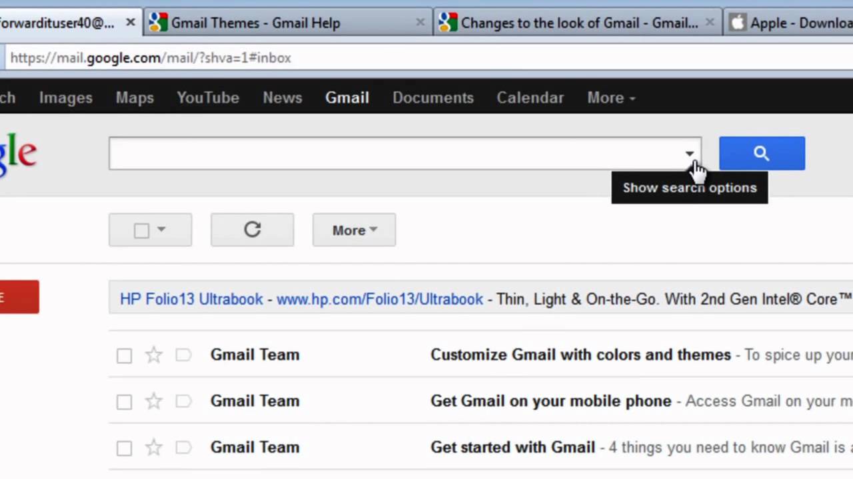
Task: Click the red Compose button
Action: (19, 297)
